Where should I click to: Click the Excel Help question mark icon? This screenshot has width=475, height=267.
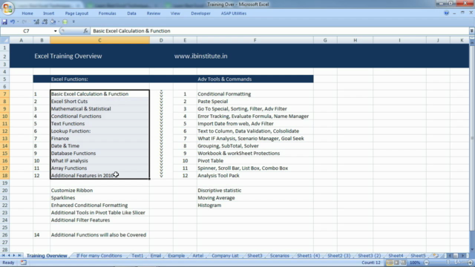point(446,13)
